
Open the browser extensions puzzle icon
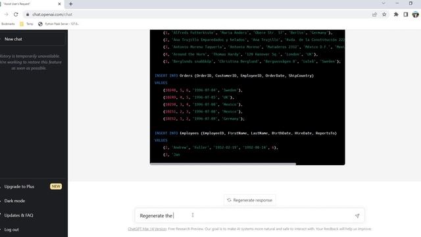pos(396,14)
